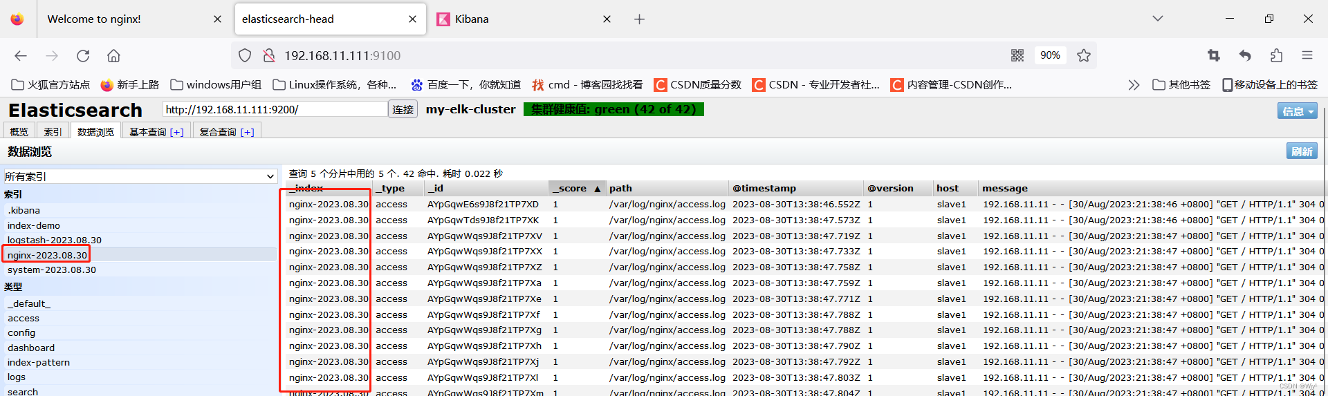The width and height of the screenshot is (1328, 396).
Task: Close the Kibana tab
Action: coord(607,19)
